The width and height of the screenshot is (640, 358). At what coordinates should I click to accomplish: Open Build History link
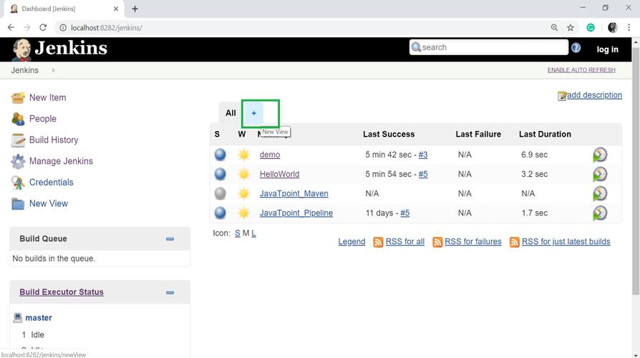pos(54,140)
